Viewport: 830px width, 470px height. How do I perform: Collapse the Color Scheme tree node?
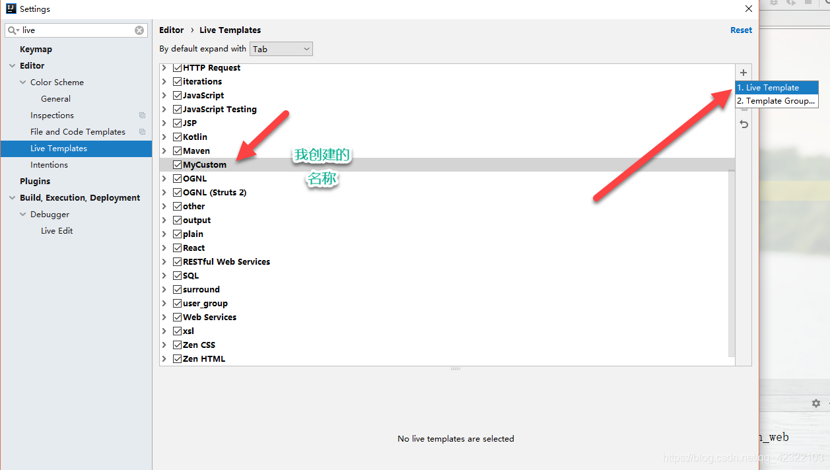tap(23, 83)
